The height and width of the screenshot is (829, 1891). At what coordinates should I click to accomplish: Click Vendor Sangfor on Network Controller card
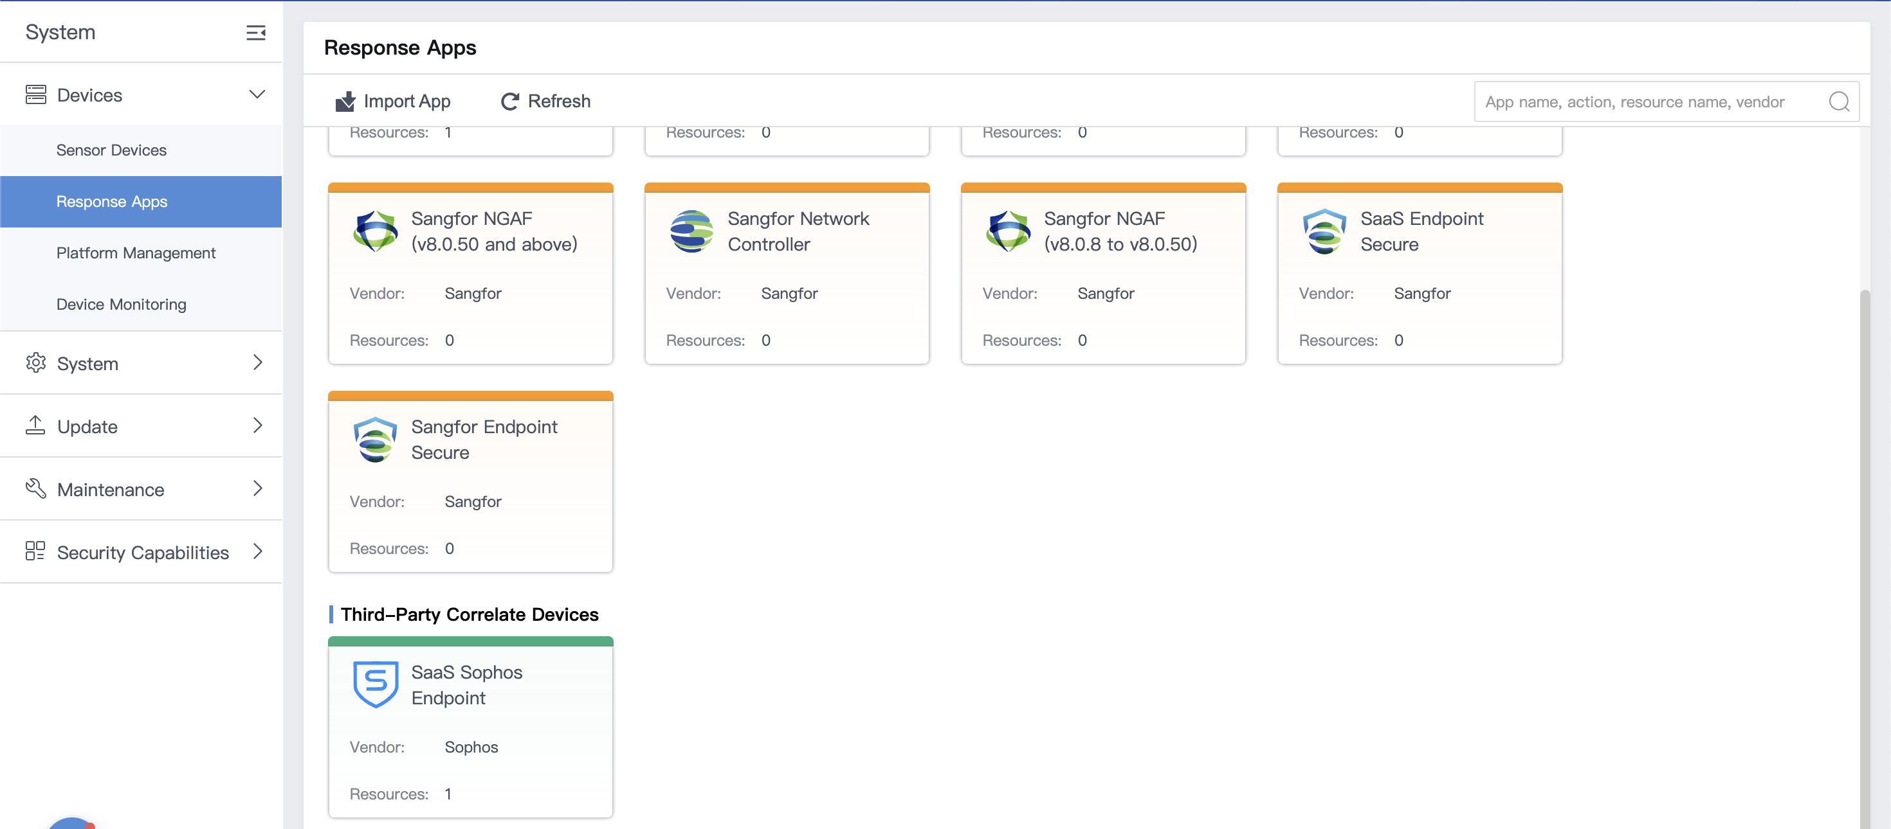point(789,294)
